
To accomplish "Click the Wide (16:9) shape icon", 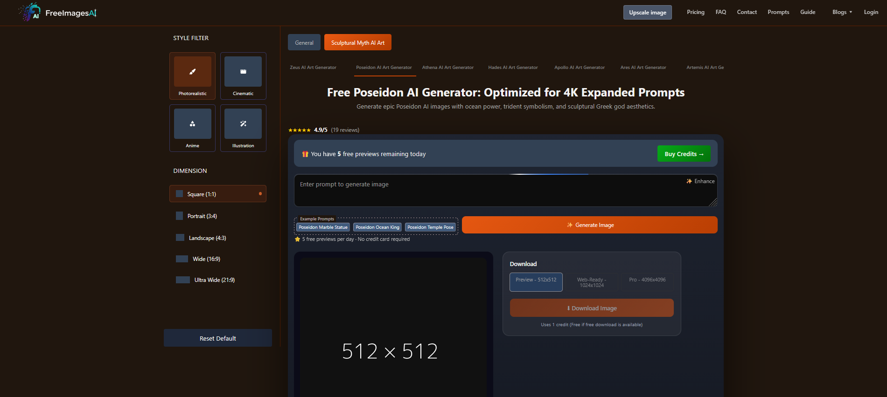I will pyautogui.click(x=182, y=259).
